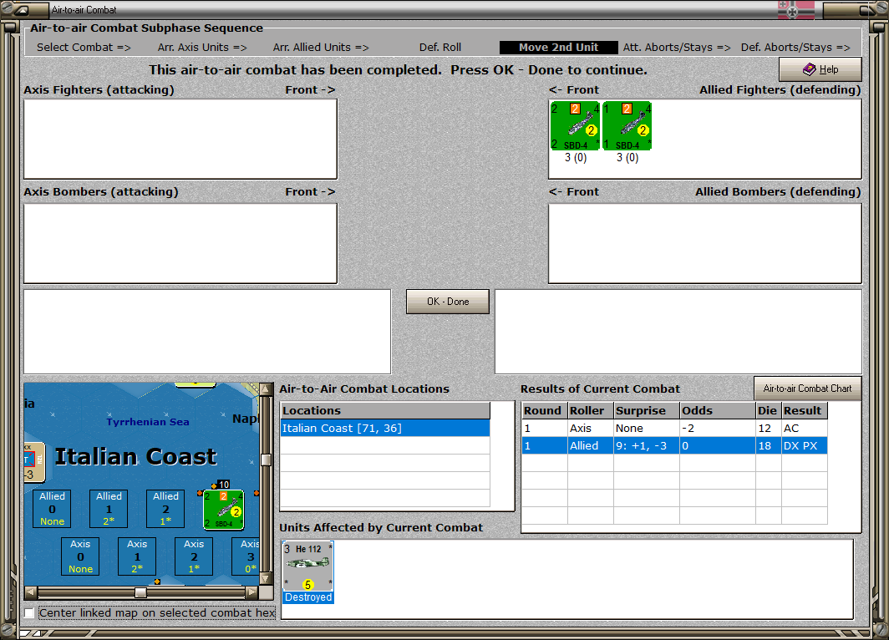Select the Allied round 1 DX PX result row
This screenshot has height=640, width=889.
674,445
